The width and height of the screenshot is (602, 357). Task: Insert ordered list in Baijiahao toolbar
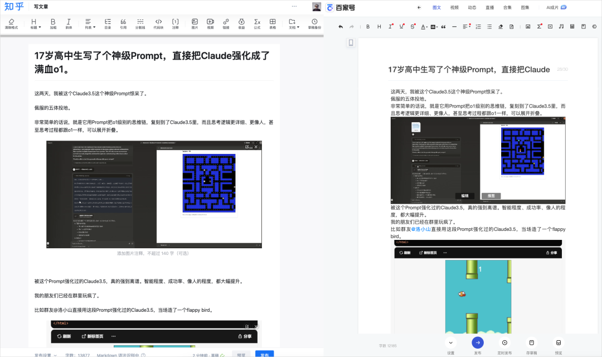(478, 27)
